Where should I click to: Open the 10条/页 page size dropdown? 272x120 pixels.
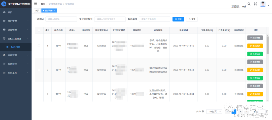tap(214, 111)
